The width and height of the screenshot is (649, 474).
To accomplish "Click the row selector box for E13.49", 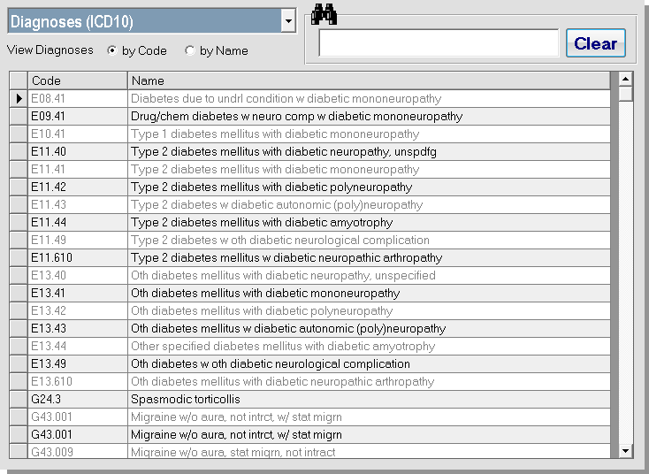I will coord(19,363).
